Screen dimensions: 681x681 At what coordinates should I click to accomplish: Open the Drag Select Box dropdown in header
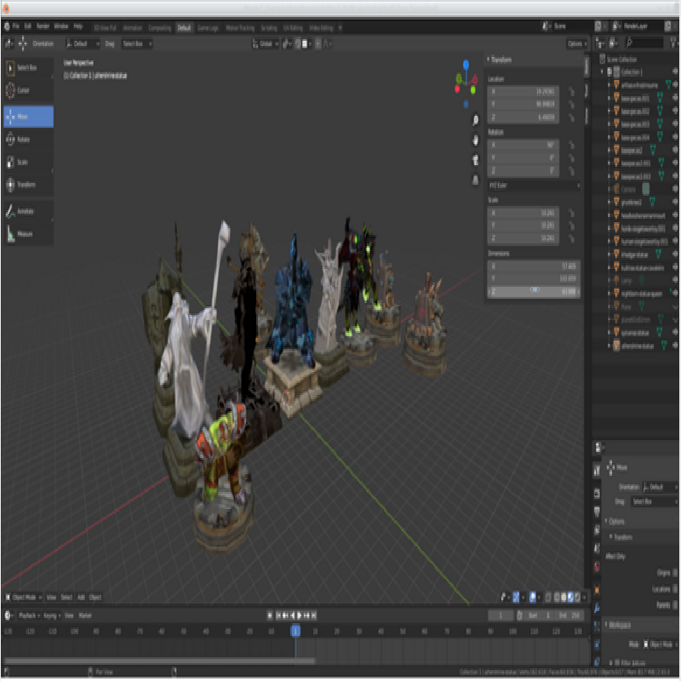[x=137, y=44]
